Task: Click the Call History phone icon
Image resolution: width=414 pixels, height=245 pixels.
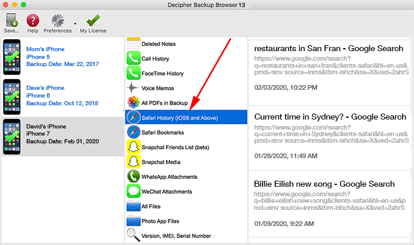Action: click(x=134, y=58)
